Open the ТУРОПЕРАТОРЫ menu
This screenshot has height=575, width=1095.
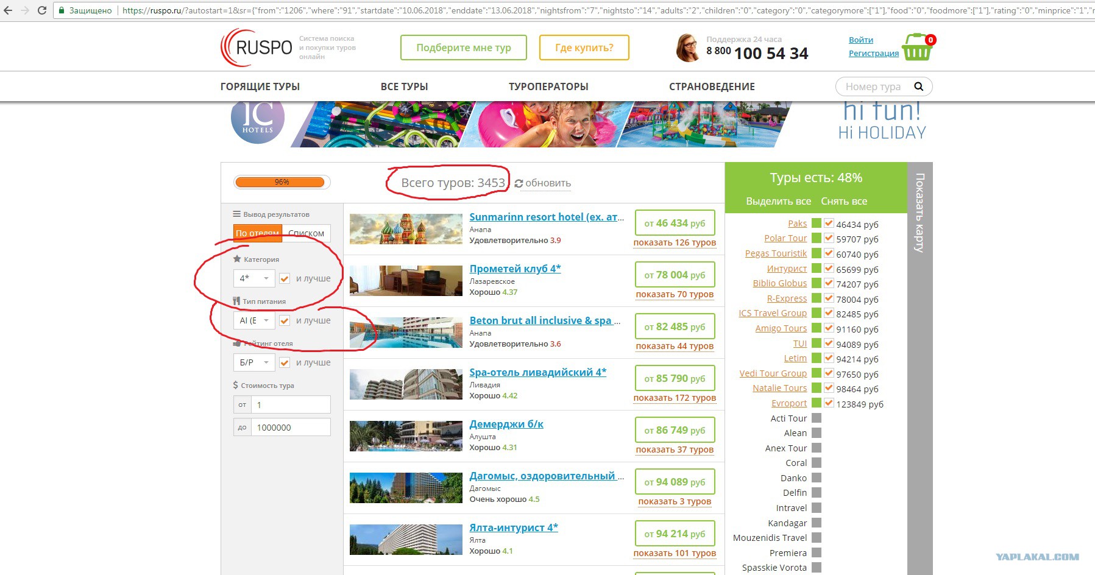pos(548,86)
